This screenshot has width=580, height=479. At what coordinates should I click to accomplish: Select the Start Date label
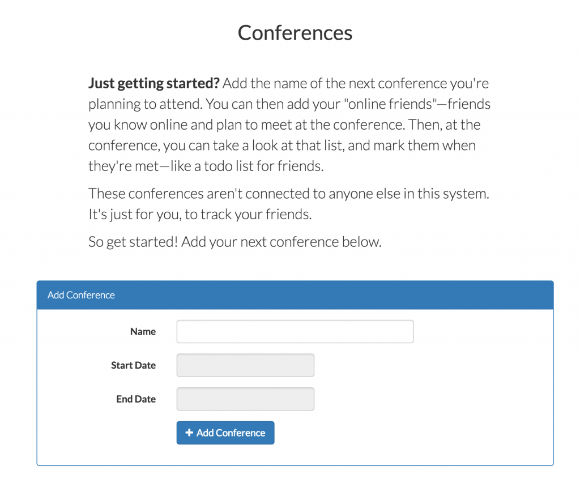(x=133, y=365)
